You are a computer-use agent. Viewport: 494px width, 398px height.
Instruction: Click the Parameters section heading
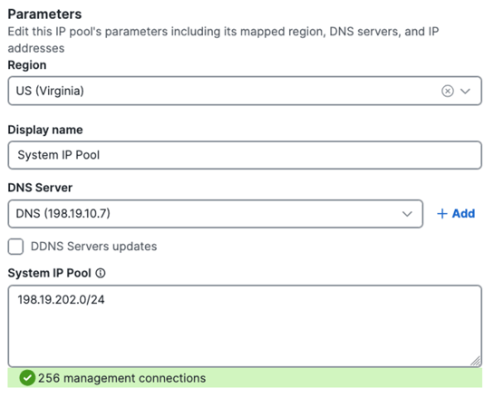[44, 15]
